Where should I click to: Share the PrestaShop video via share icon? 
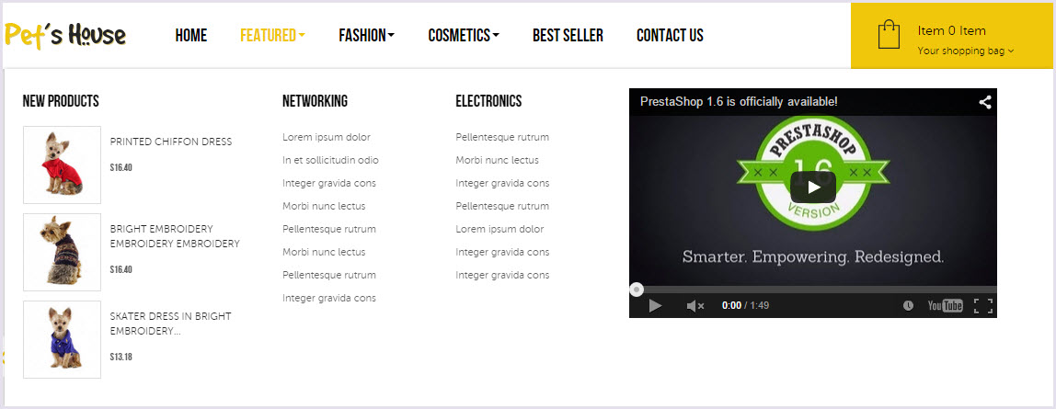984,102
